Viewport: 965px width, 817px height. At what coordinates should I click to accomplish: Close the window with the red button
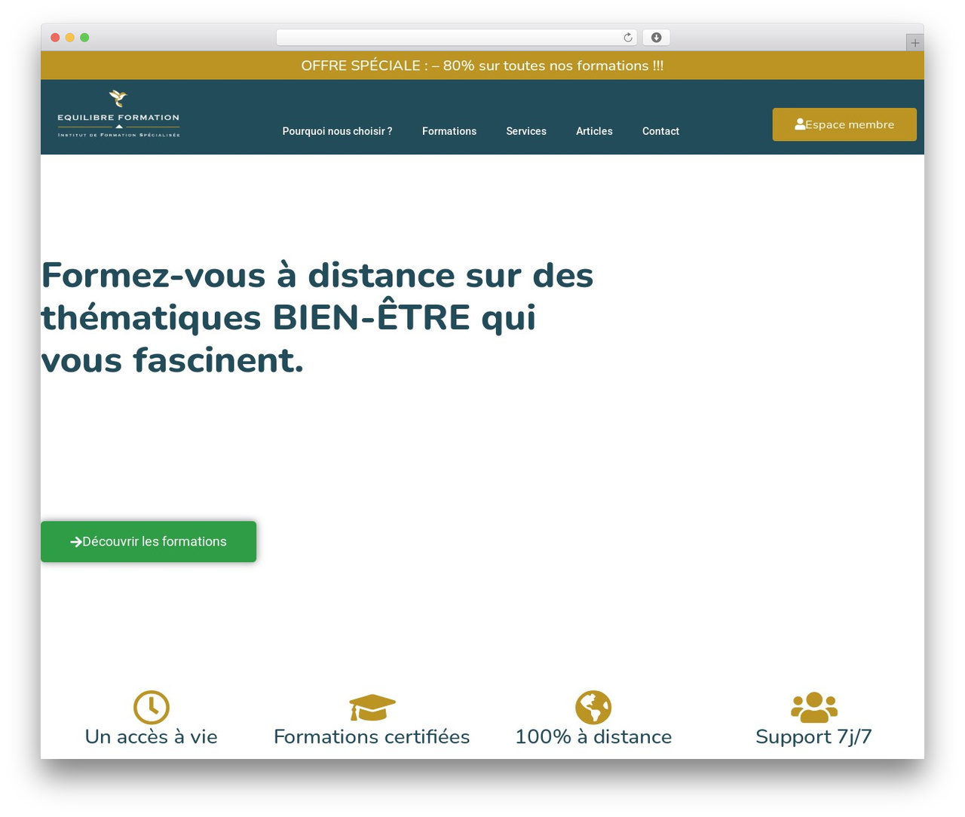(55, 38)
